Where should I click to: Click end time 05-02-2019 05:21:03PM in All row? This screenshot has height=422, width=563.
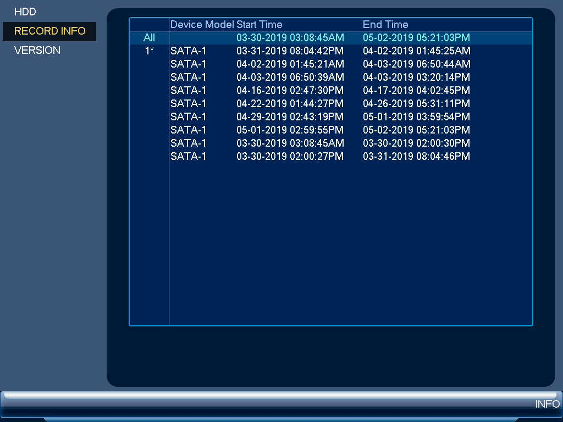pyautogui.click(x=417, y=38)
